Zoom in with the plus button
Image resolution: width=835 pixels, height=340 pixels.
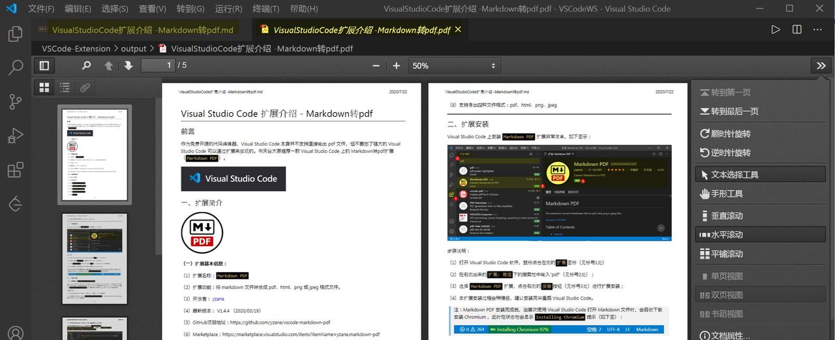(396, 65)
